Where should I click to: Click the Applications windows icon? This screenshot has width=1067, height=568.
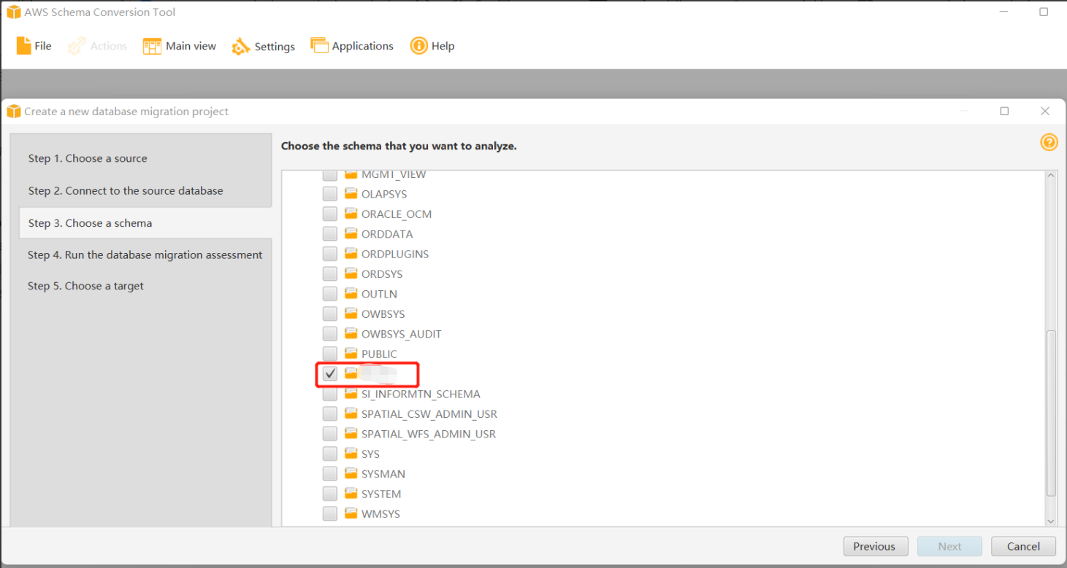coord(319,45)
